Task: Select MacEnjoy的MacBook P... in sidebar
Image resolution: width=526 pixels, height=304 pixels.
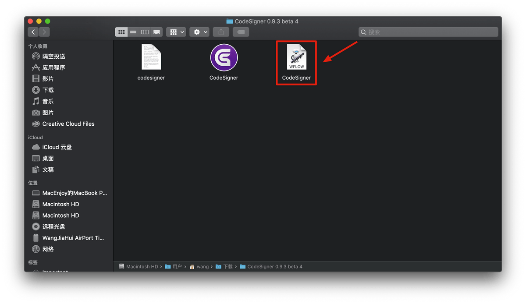Action: coord(69,193)
